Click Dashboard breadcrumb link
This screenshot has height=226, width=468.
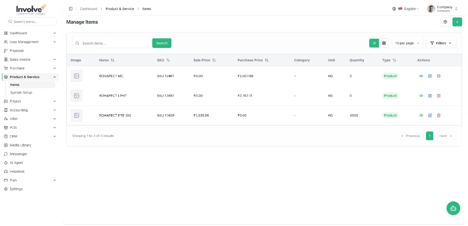[89, 9]
